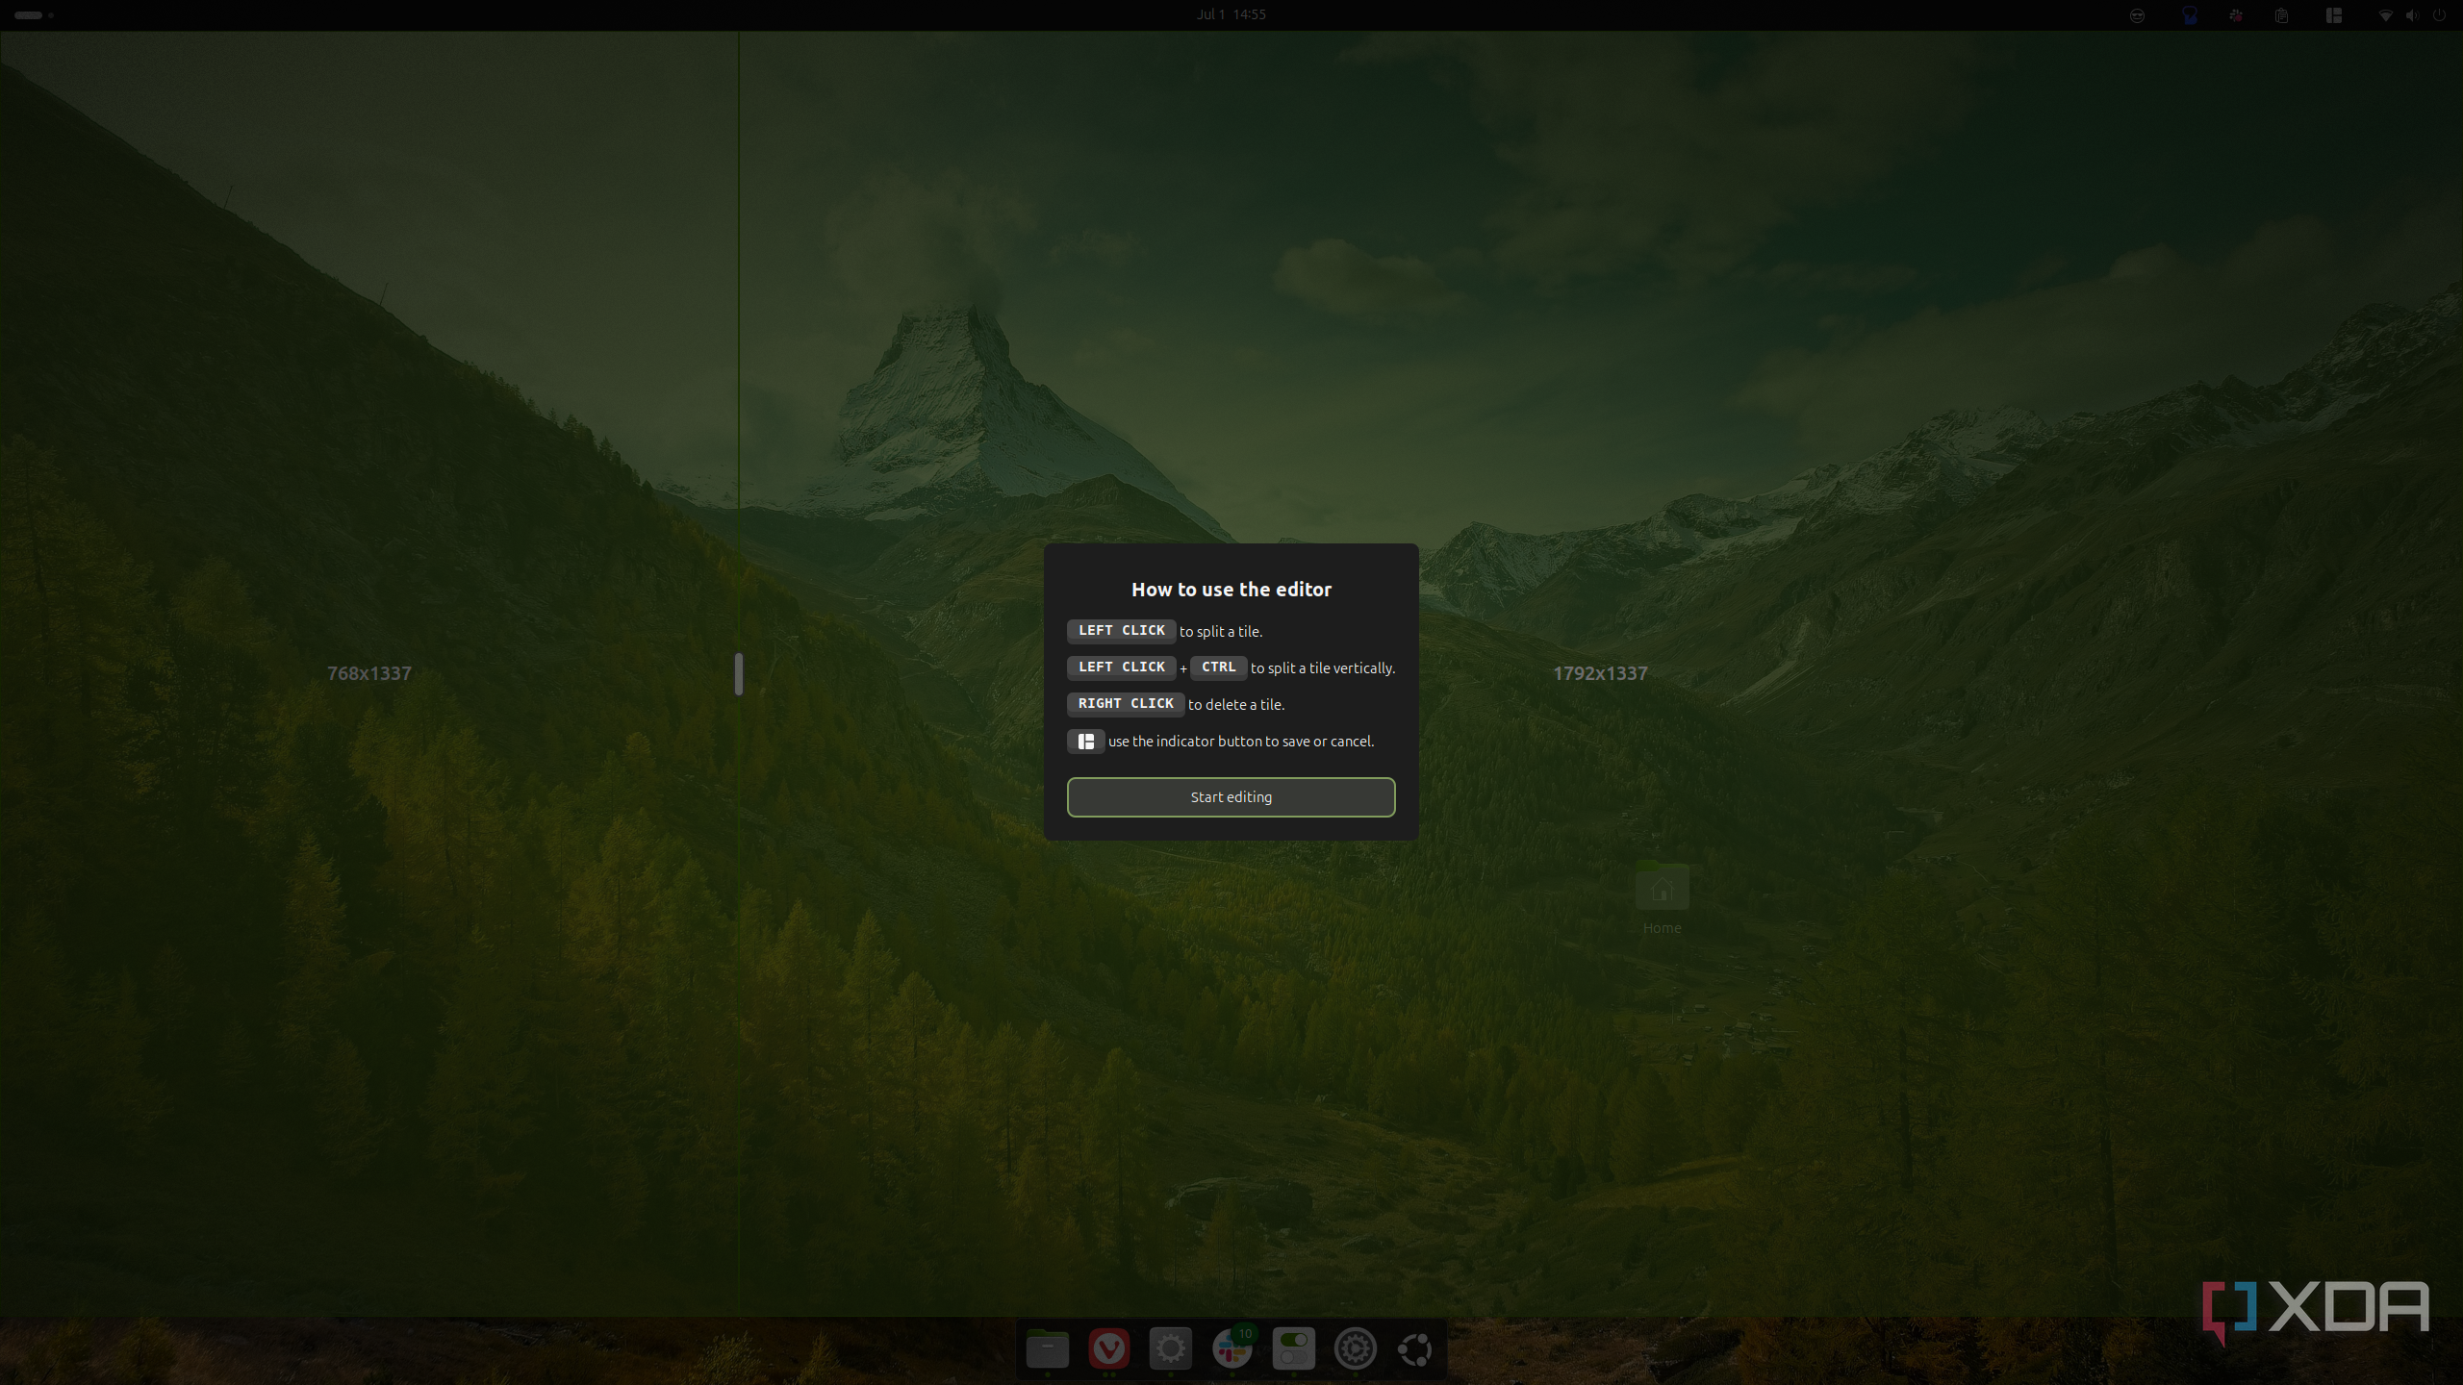Click the RIGHT CLICK key label in dialog
The width and height of the screenshot is (2463, 1385).
pyautogui.click(x=1126, y=704)
